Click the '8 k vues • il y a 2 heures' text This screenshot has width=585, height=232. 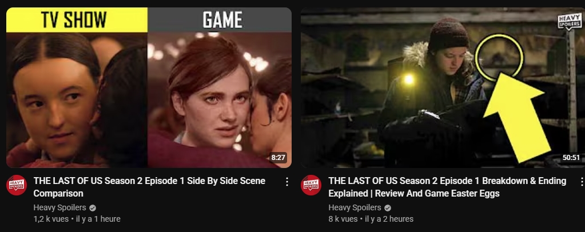pos(371,219)
